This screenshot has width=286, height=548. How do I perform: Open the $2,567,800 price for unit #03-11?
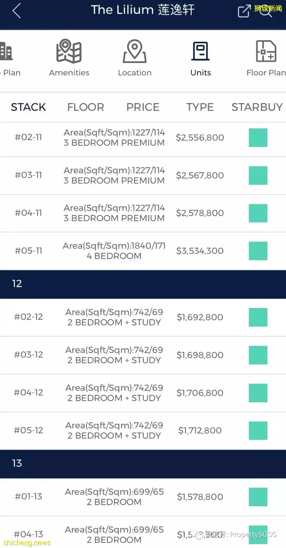pos(200,175)
